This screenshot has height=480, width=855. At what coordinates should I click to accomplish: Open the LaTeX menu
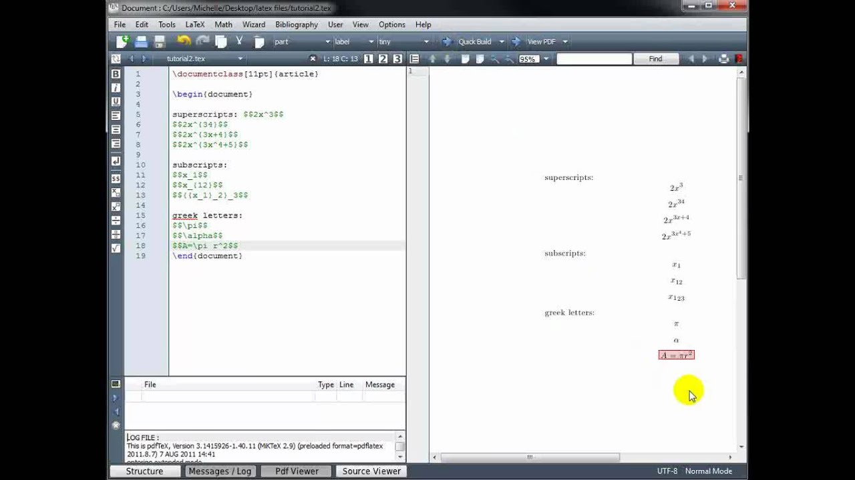click(x=194, y=24)
